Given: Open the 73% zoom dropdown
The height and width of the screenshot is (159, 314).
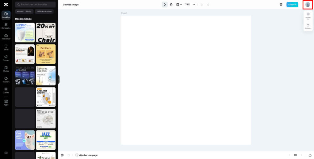Looking at the screenshot, I should [x=190, y=5].
